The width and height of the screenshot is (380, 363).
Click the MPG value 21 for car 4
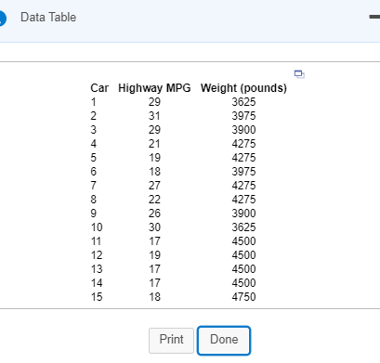coord(154,144)
